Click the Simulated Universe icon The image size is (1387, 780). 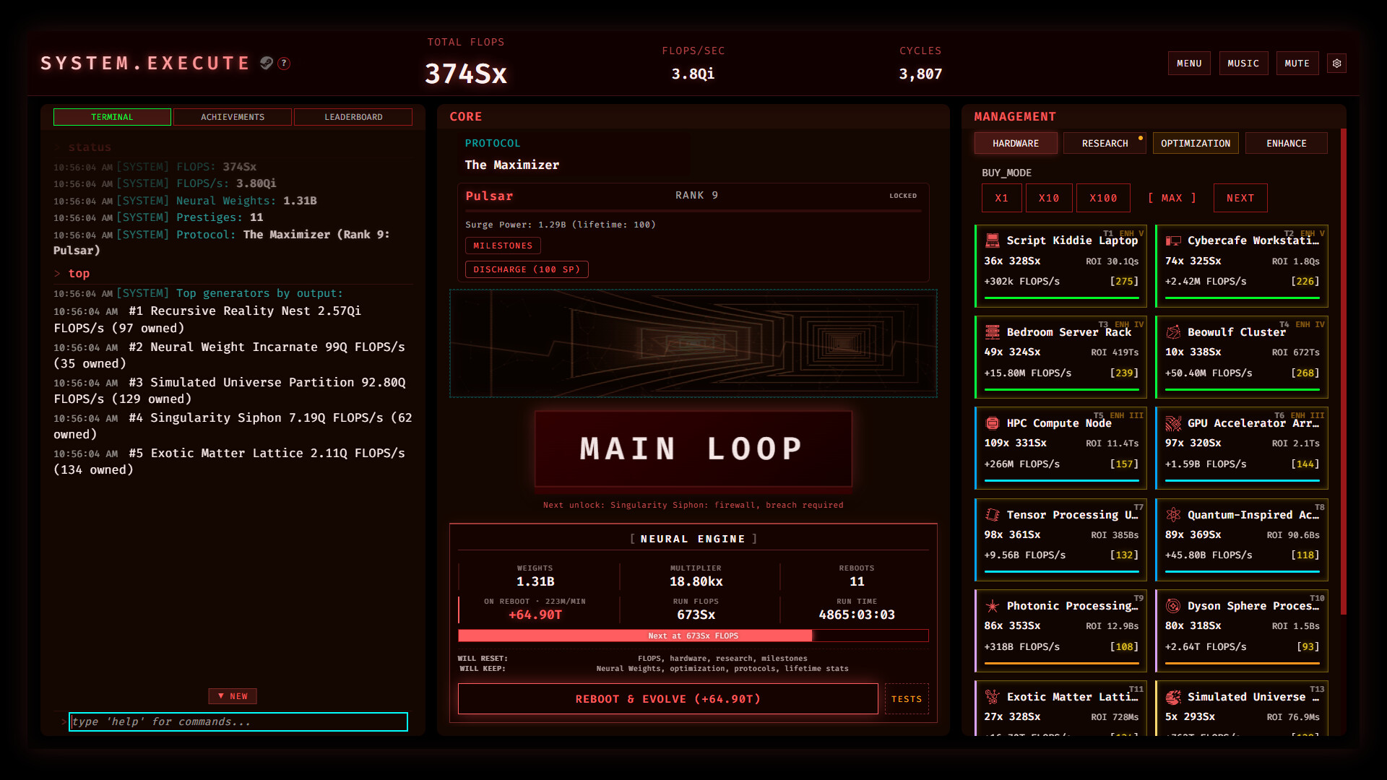coord(1173,697)
